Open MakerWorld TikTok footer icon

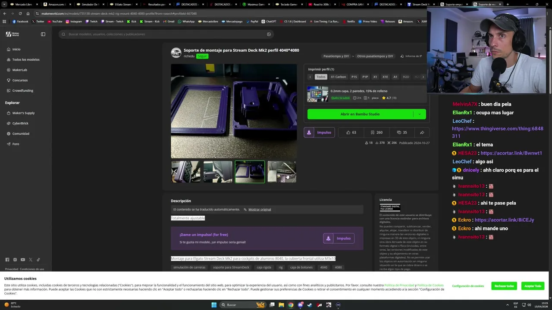(38, 260)
